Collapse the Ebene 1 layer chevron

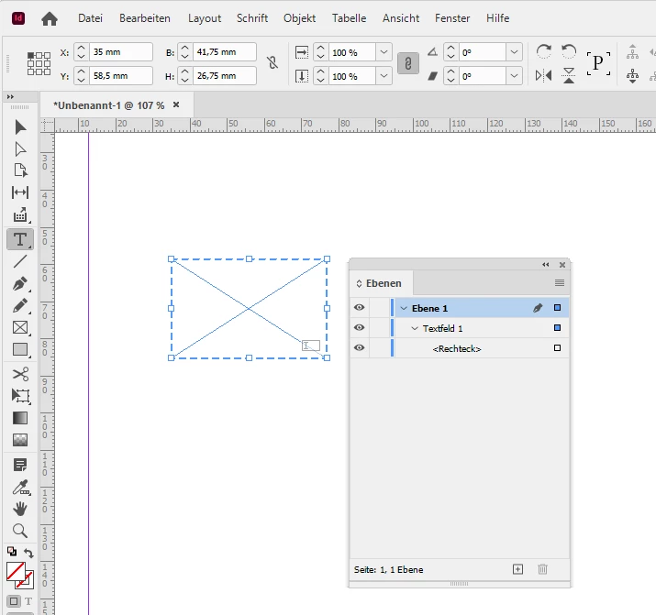(x=404, y=308)
